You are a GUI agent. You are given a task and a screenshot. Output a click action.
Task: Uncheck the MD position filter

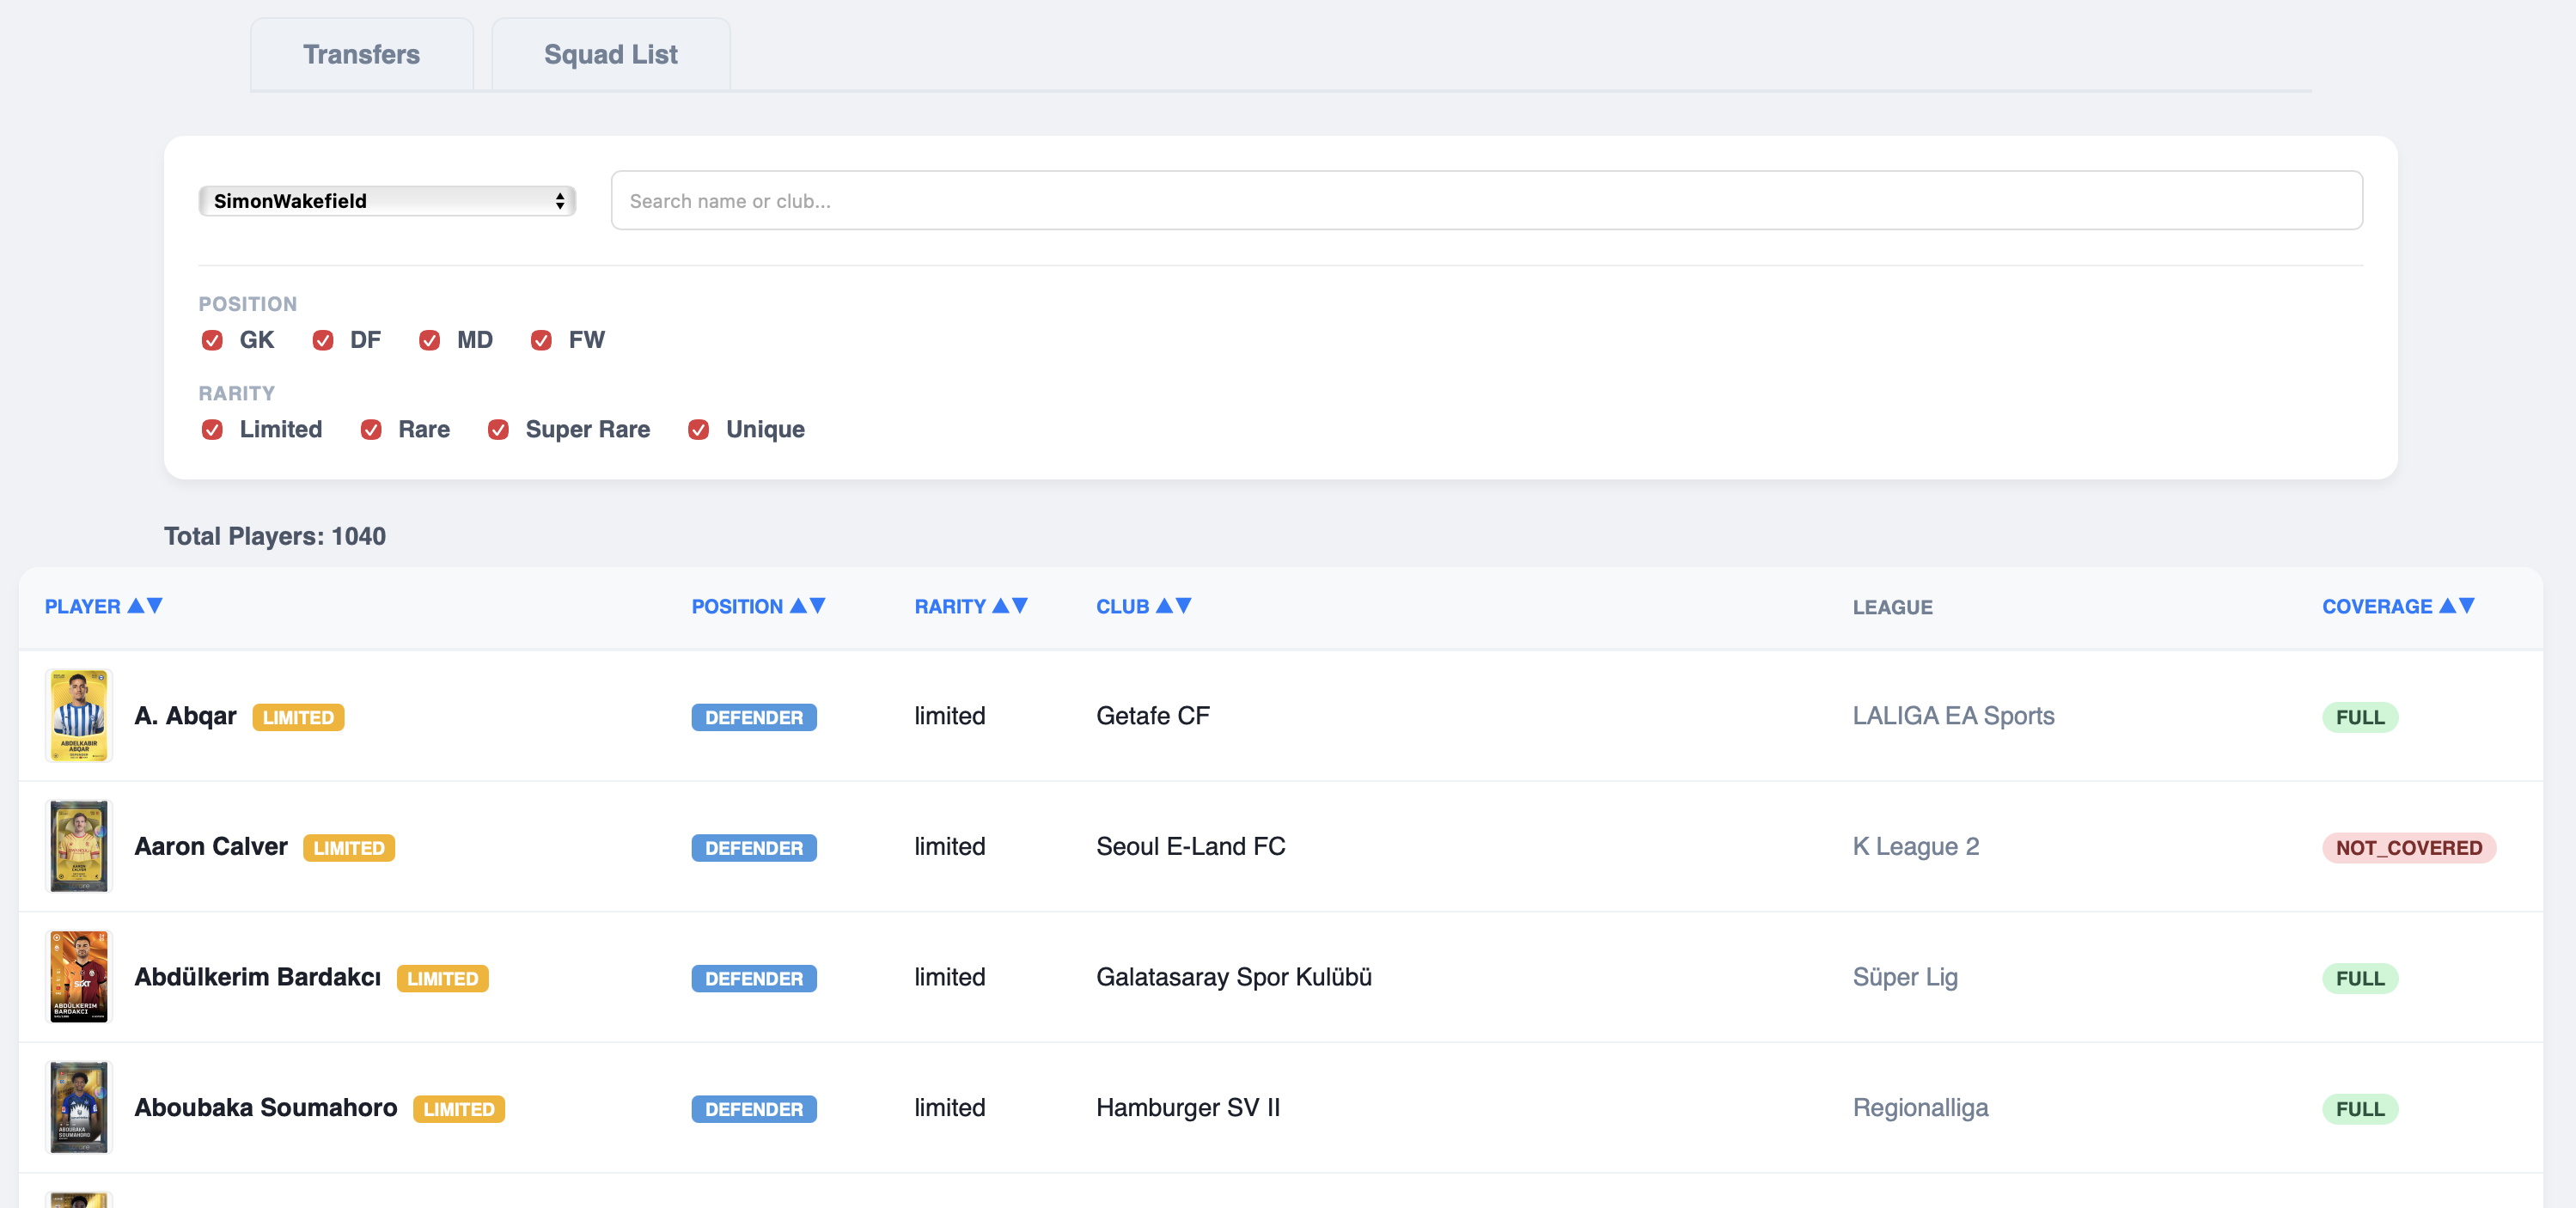coord(430,341)
